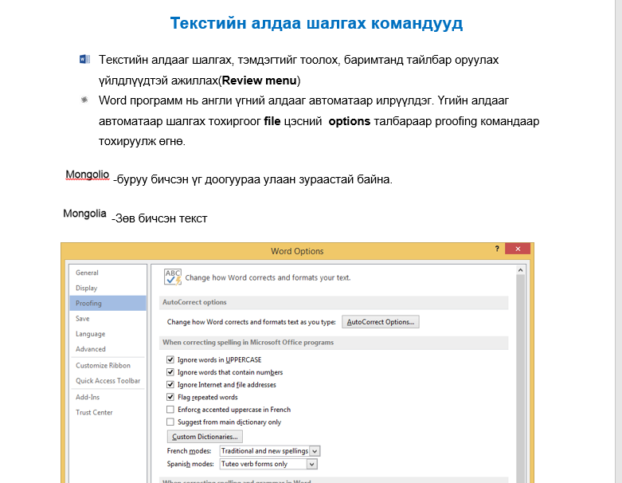This screenshot has width=622, height=483.
Task: Open the Language options category
Action: point(108,334)
